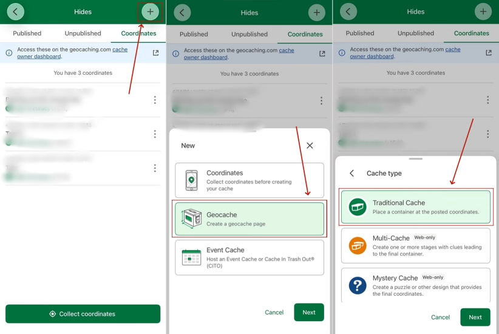This screenshot has height=334, width=499.
Task: Select the Mystery Cache option
Action: pos(416,285)
